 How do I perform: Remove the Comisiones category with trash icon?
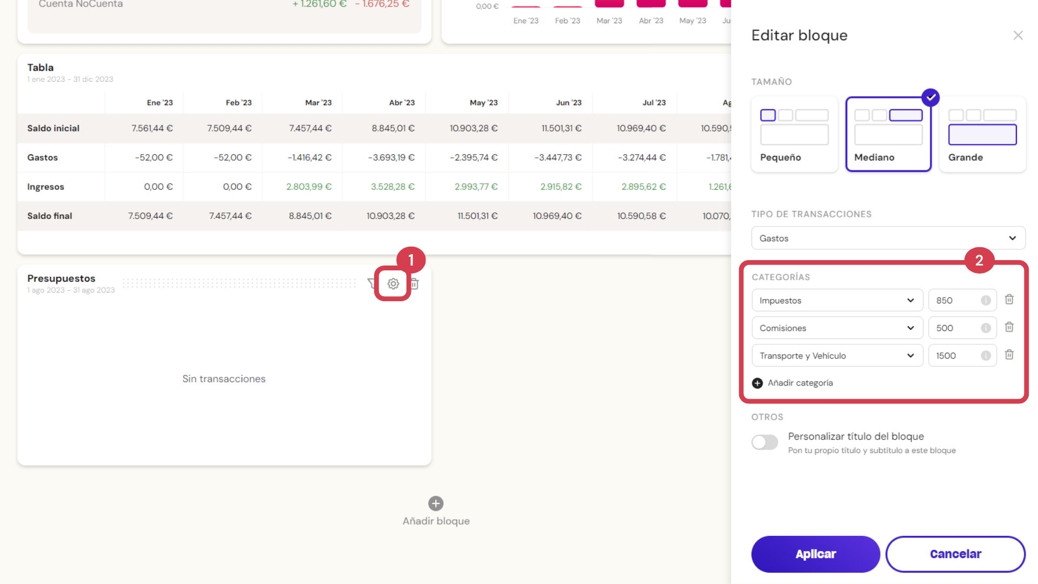(1009, 327)
